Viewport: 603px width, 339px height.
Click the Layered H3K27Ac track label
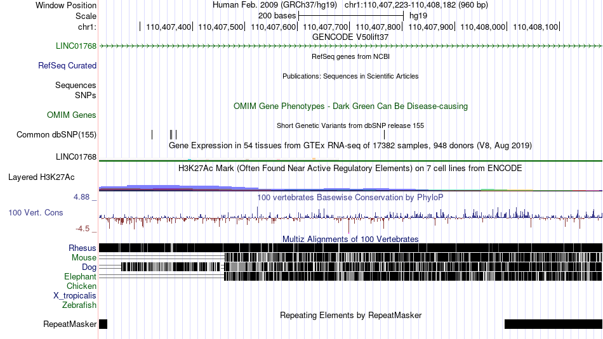coord(41,177)
